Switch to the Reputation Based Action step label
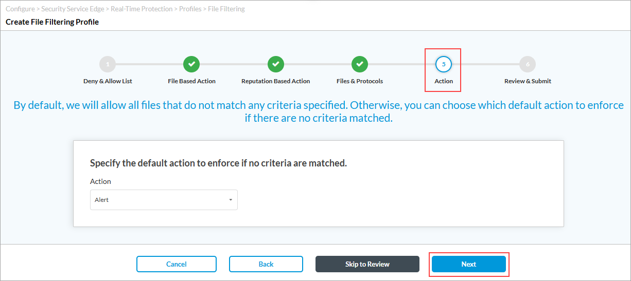Screen dimensions: 631x281 (275, 81)
